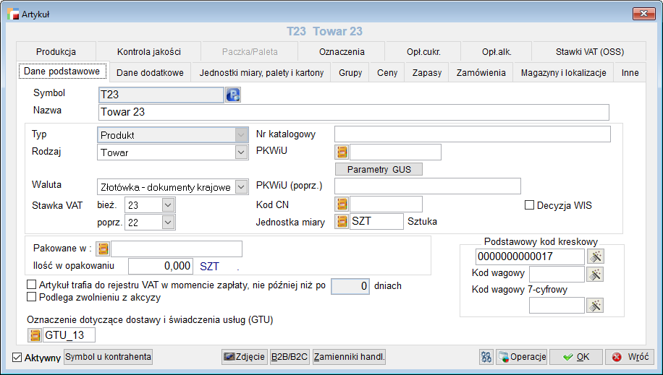663x375 pixels.
Task: Open Kod CN lookup list icon
Action: click(x=342, y=204)
